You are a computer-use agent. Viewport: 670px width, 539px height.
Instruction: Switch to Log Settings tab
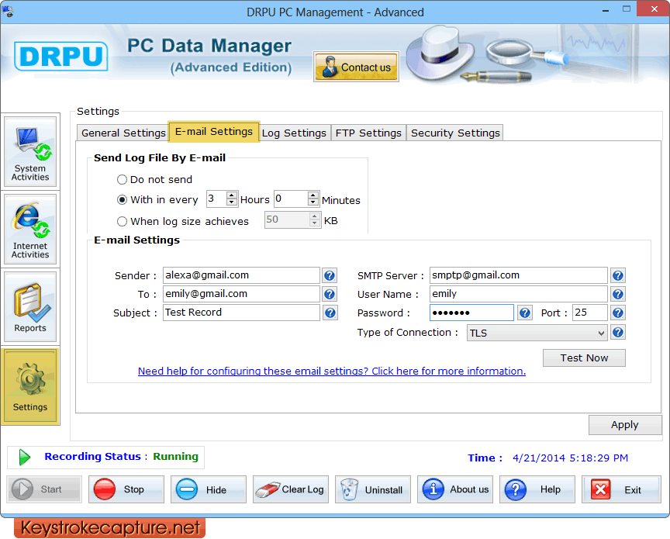tap(294, 133)
